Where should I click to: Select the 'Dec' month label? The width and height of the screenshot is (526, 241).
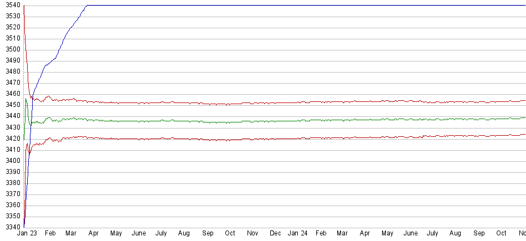pyautogui.click(x=275, y=234)
